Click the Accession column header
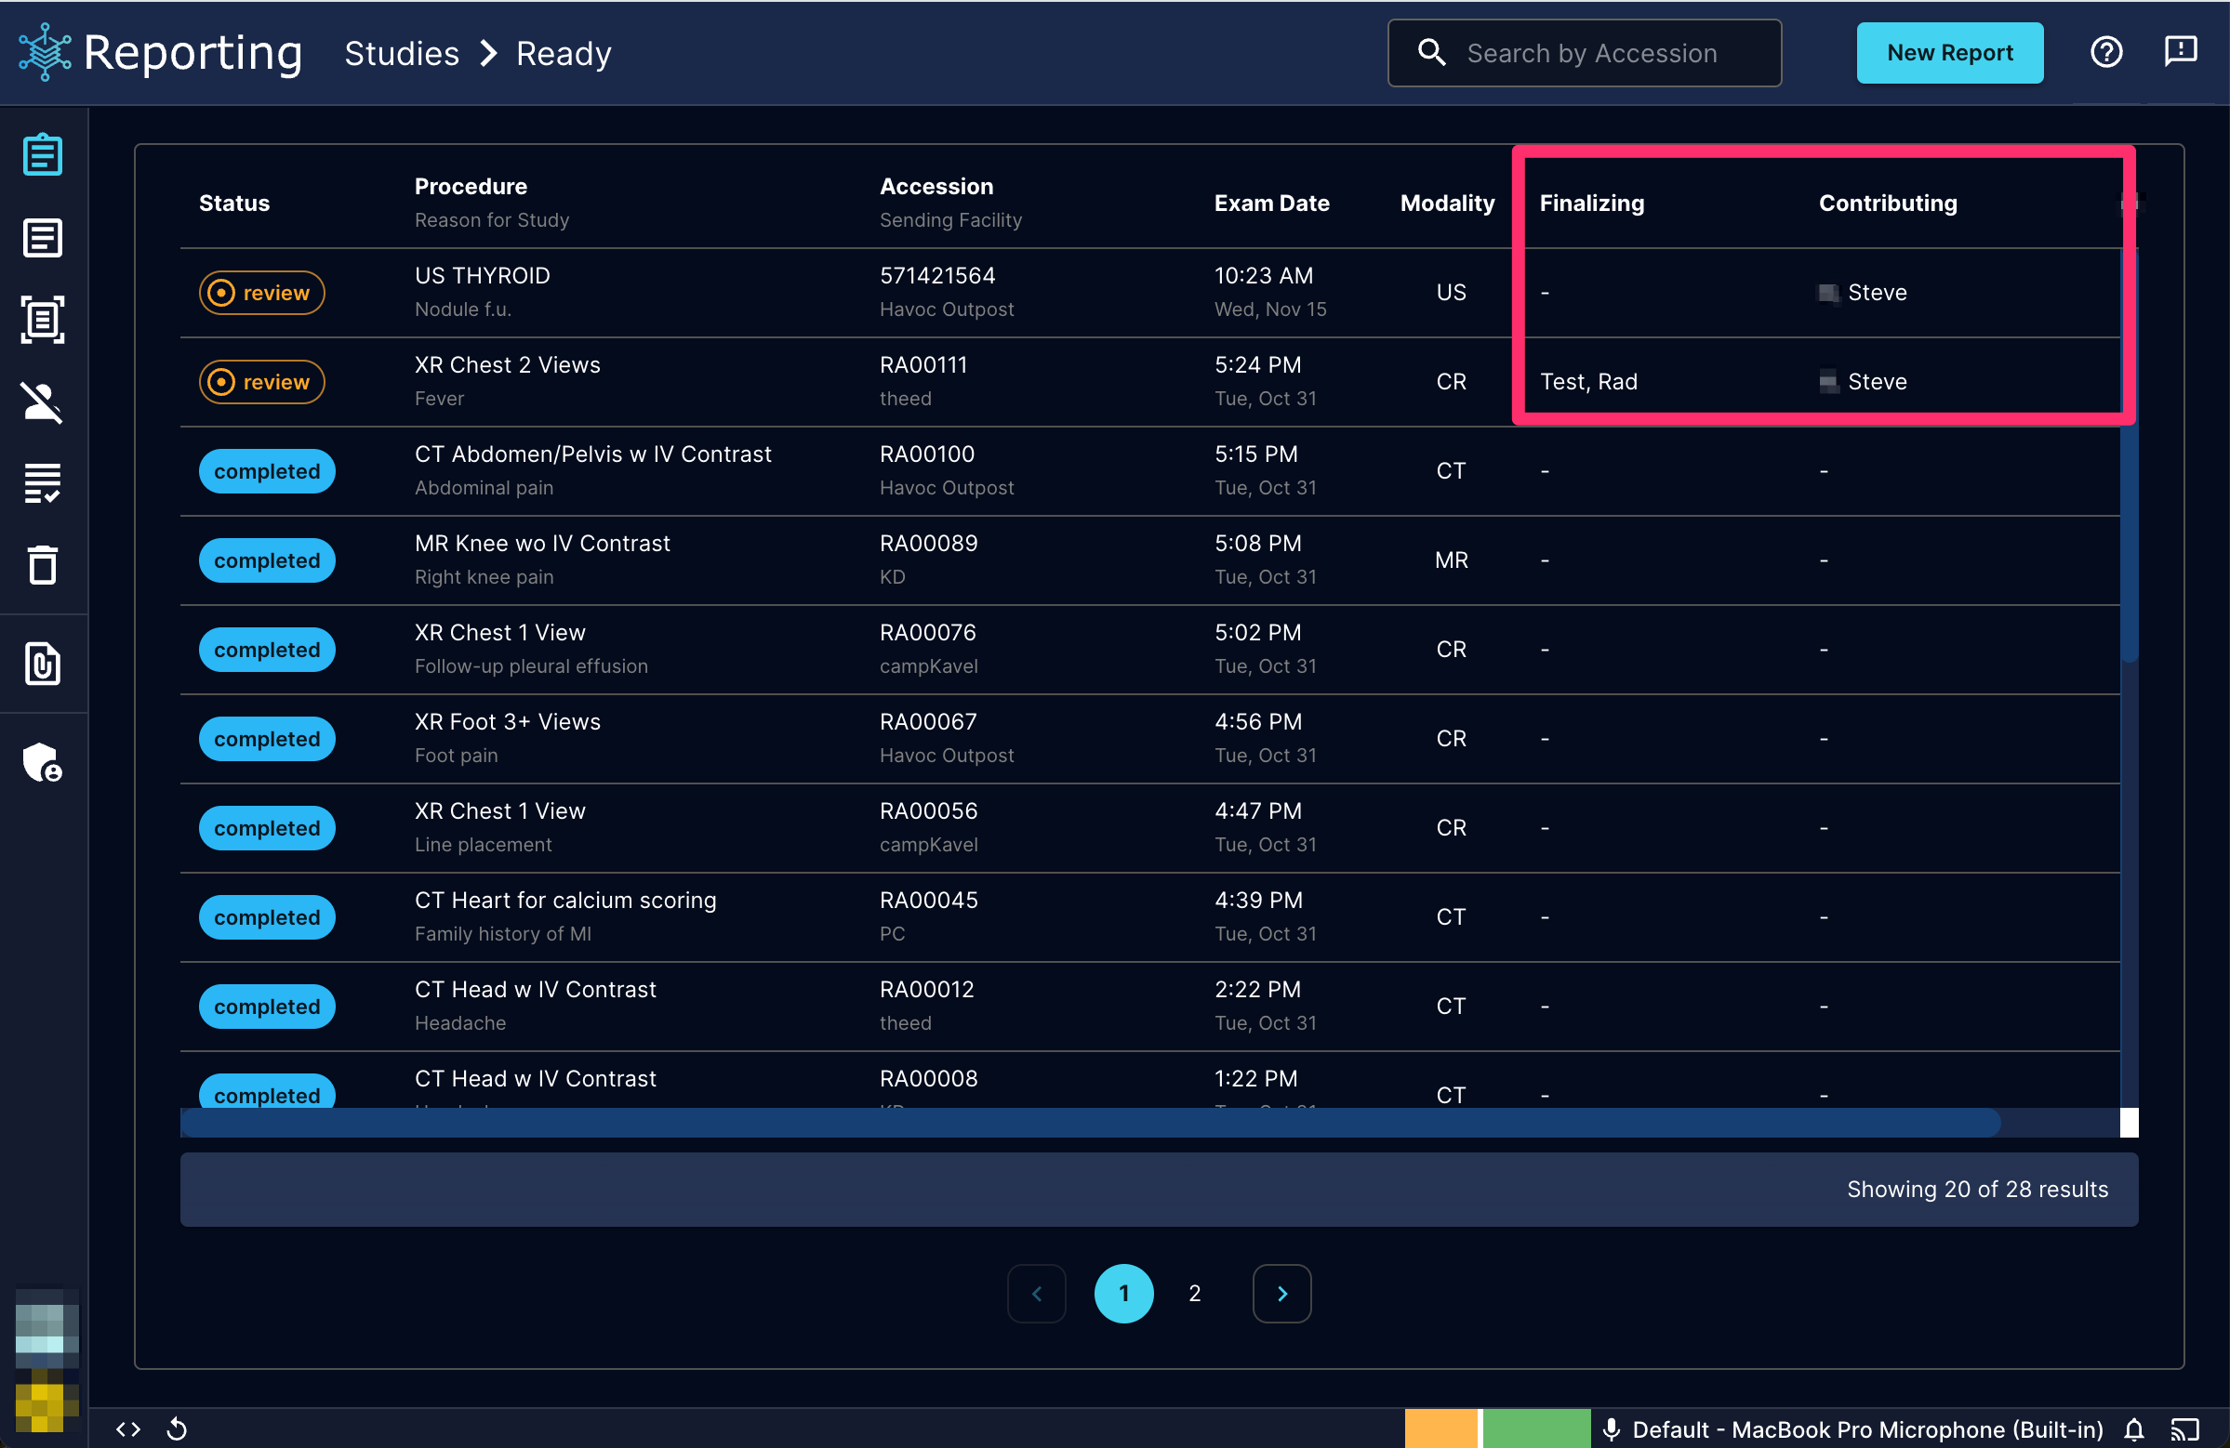 coord(936,187)
